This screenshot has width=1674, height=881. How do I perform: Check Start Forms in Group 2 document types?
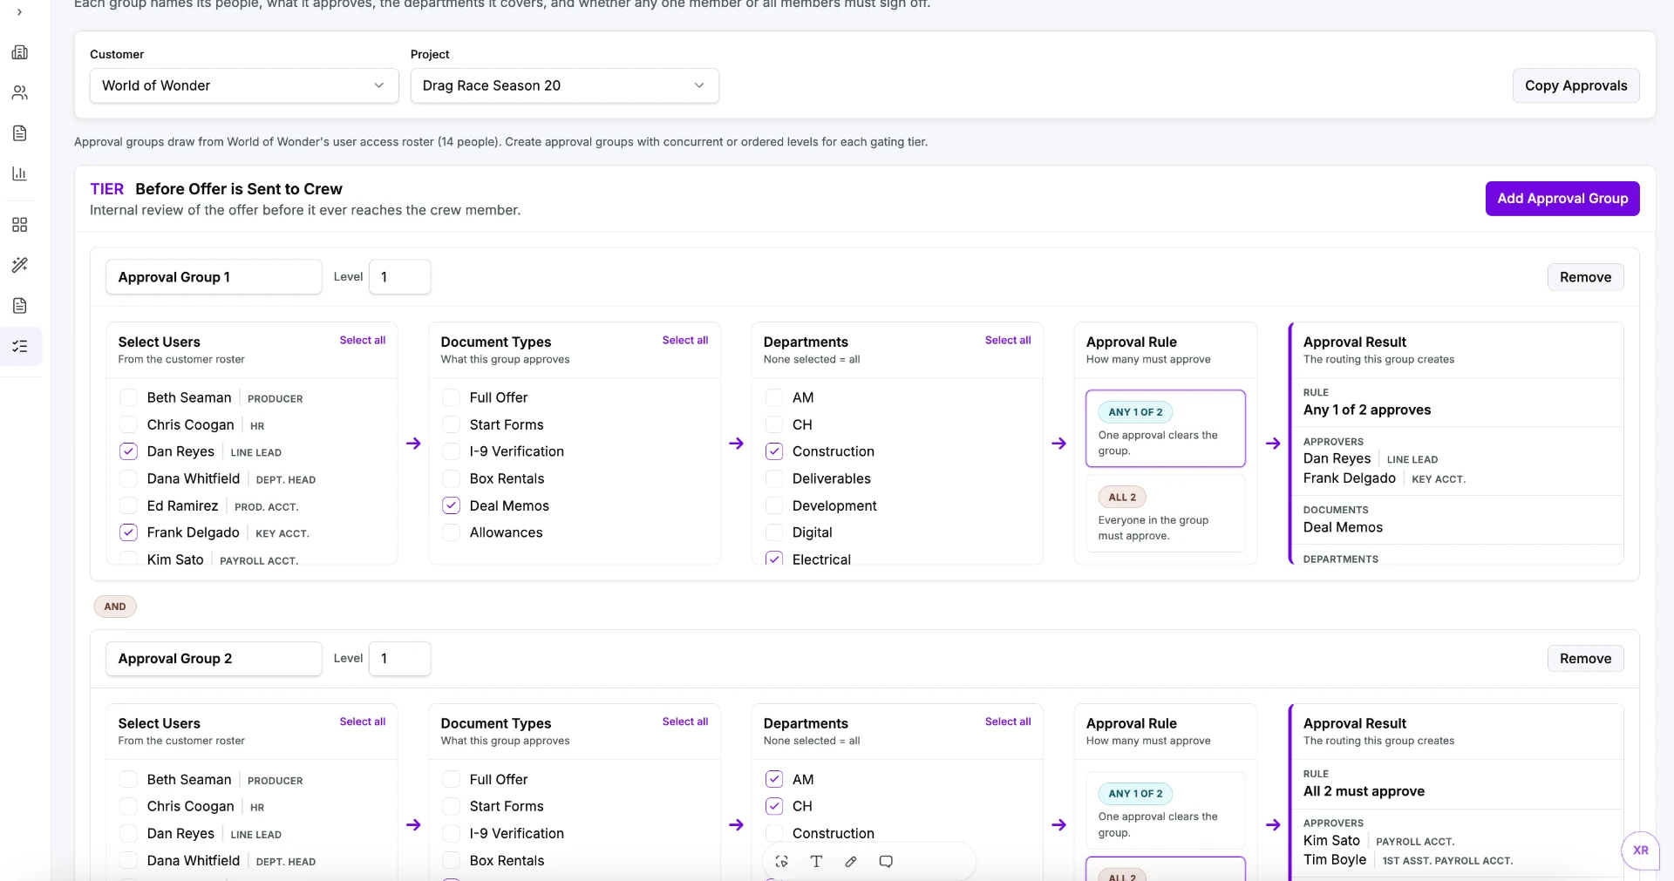[x=451, y=806]
